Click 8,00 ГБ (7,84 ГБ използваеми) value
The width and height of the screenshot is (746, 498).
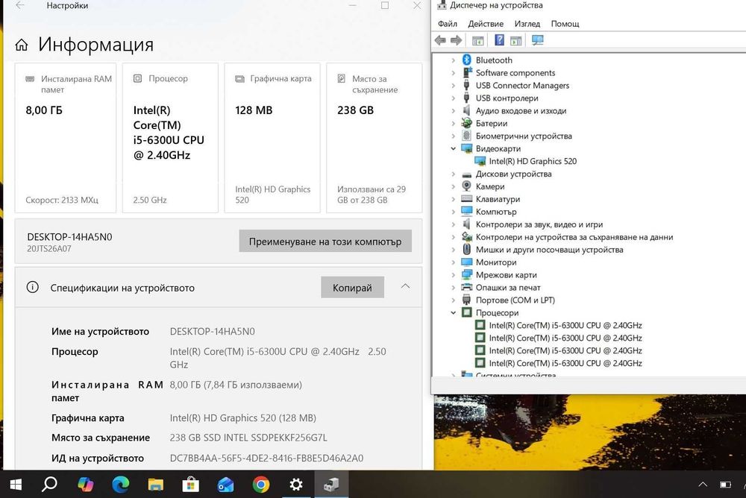pyautogui.click(x=236, y=385)
